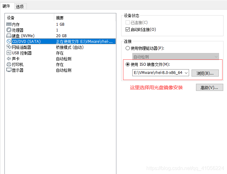This screenshot has width=227, height=174.
Task: Select the CD/DVD (SATA) row
Action: 61,41
